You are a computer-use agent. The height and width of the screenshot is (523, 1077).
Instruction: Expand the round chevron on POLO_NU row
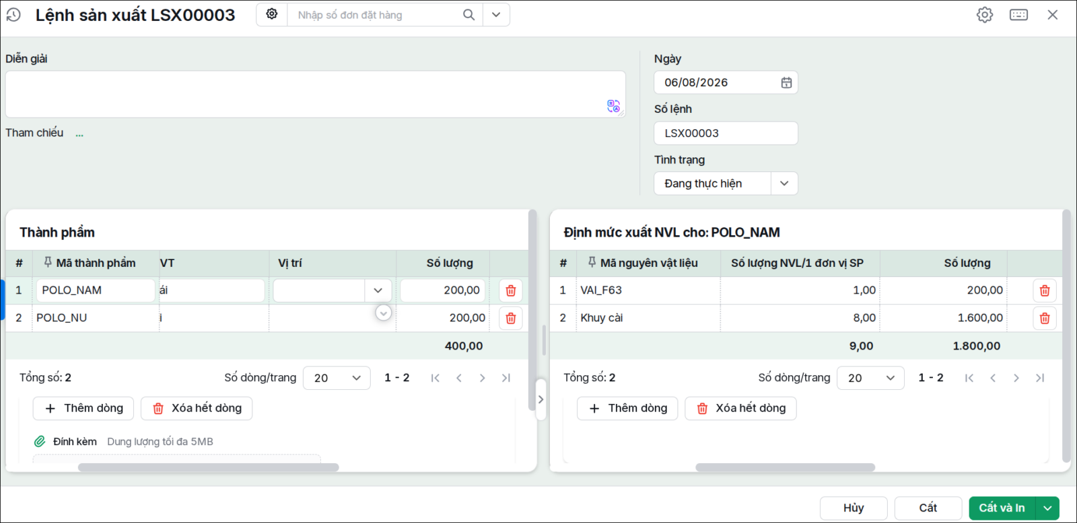coord(384,313)
